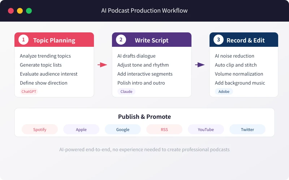Click the 'AI Podcast Production Workflow' title
This screenshot has width=289, height=180.
144,10
